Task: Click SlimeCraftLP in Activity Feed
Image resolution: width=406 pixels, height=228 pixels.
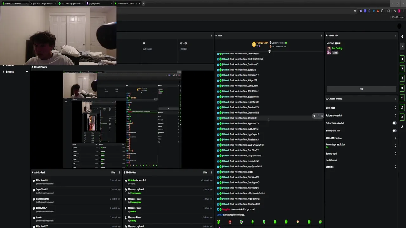Action: coord(42,208)
